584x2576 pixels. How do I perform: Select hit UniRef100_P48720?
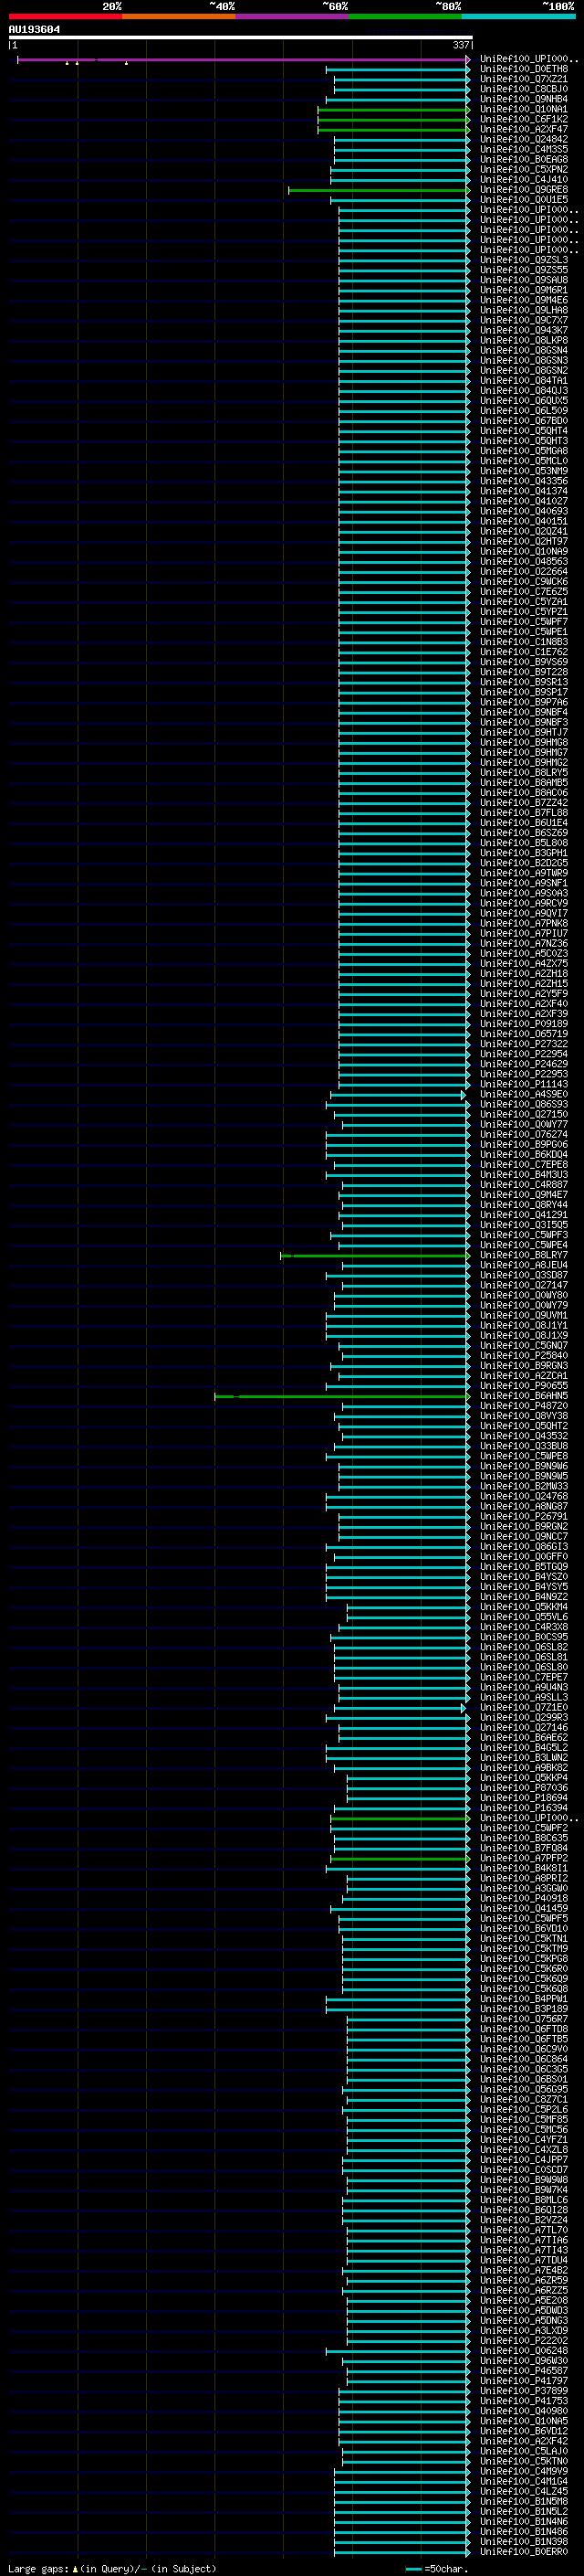point(524,1405)
